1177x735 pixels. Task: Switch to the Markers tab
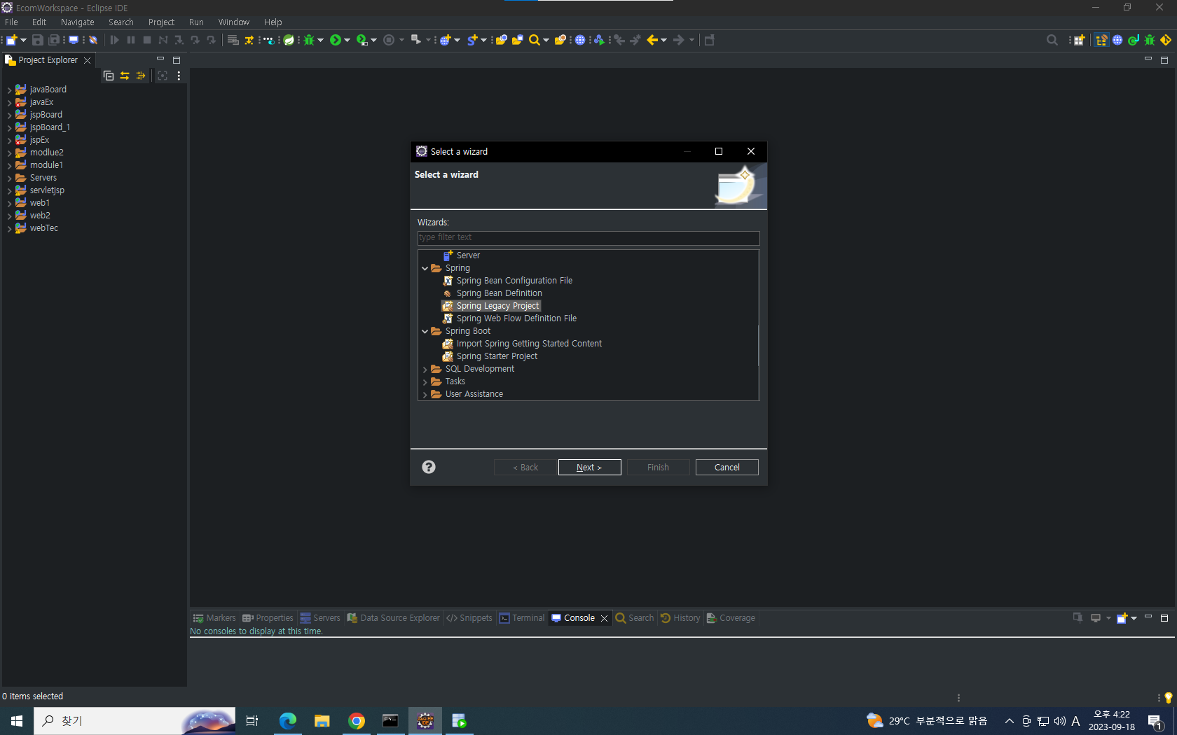214,618
